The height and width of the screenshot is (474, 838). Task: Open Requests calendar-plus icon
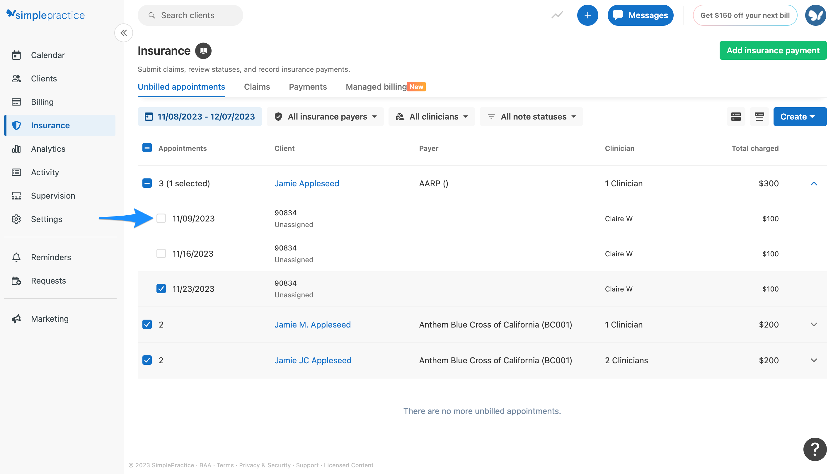(x=16, y=281)
